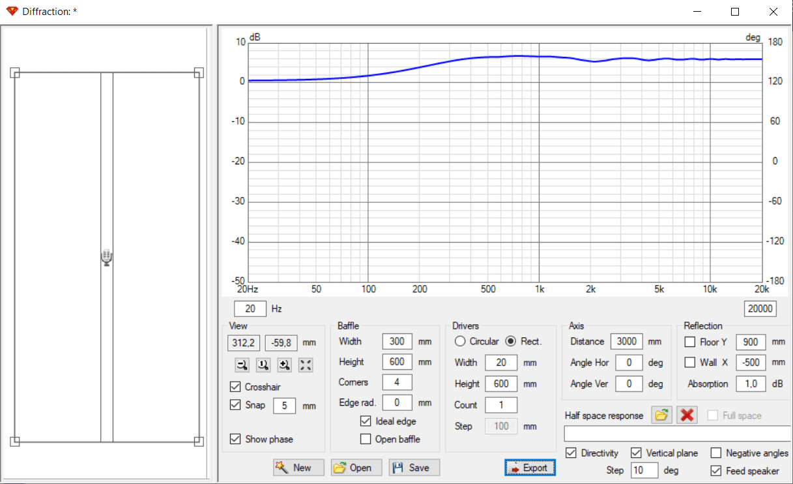Edit Baffle Height field
The width and height of the screenshot is (793, 484).
pyautogui.click(x=397, y=361)
